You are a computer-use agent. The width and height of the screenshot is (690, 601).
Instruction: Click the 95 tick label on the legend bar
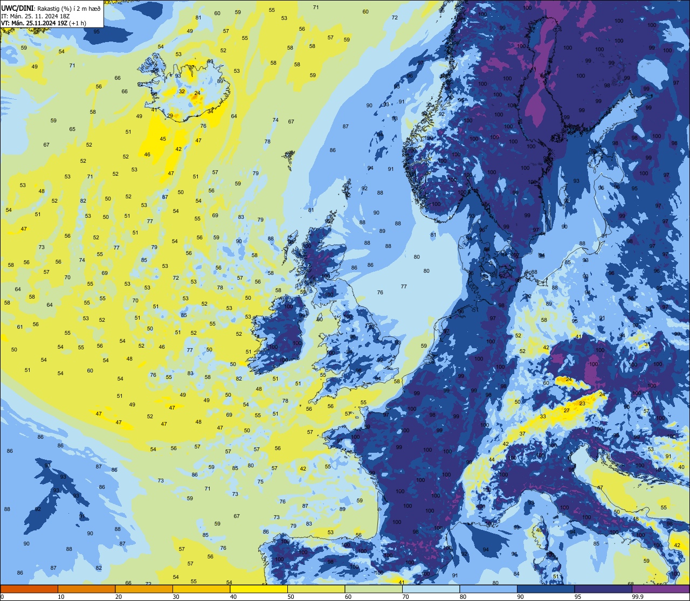(578, 597)
